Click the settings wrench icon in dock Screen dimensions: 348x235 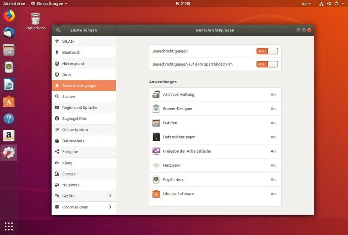(9, 153)
